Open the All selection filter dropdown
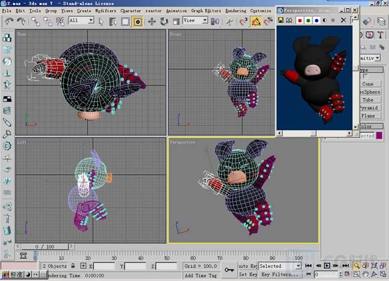This screenshot has height=281, width=389. (x=81, y=20)
